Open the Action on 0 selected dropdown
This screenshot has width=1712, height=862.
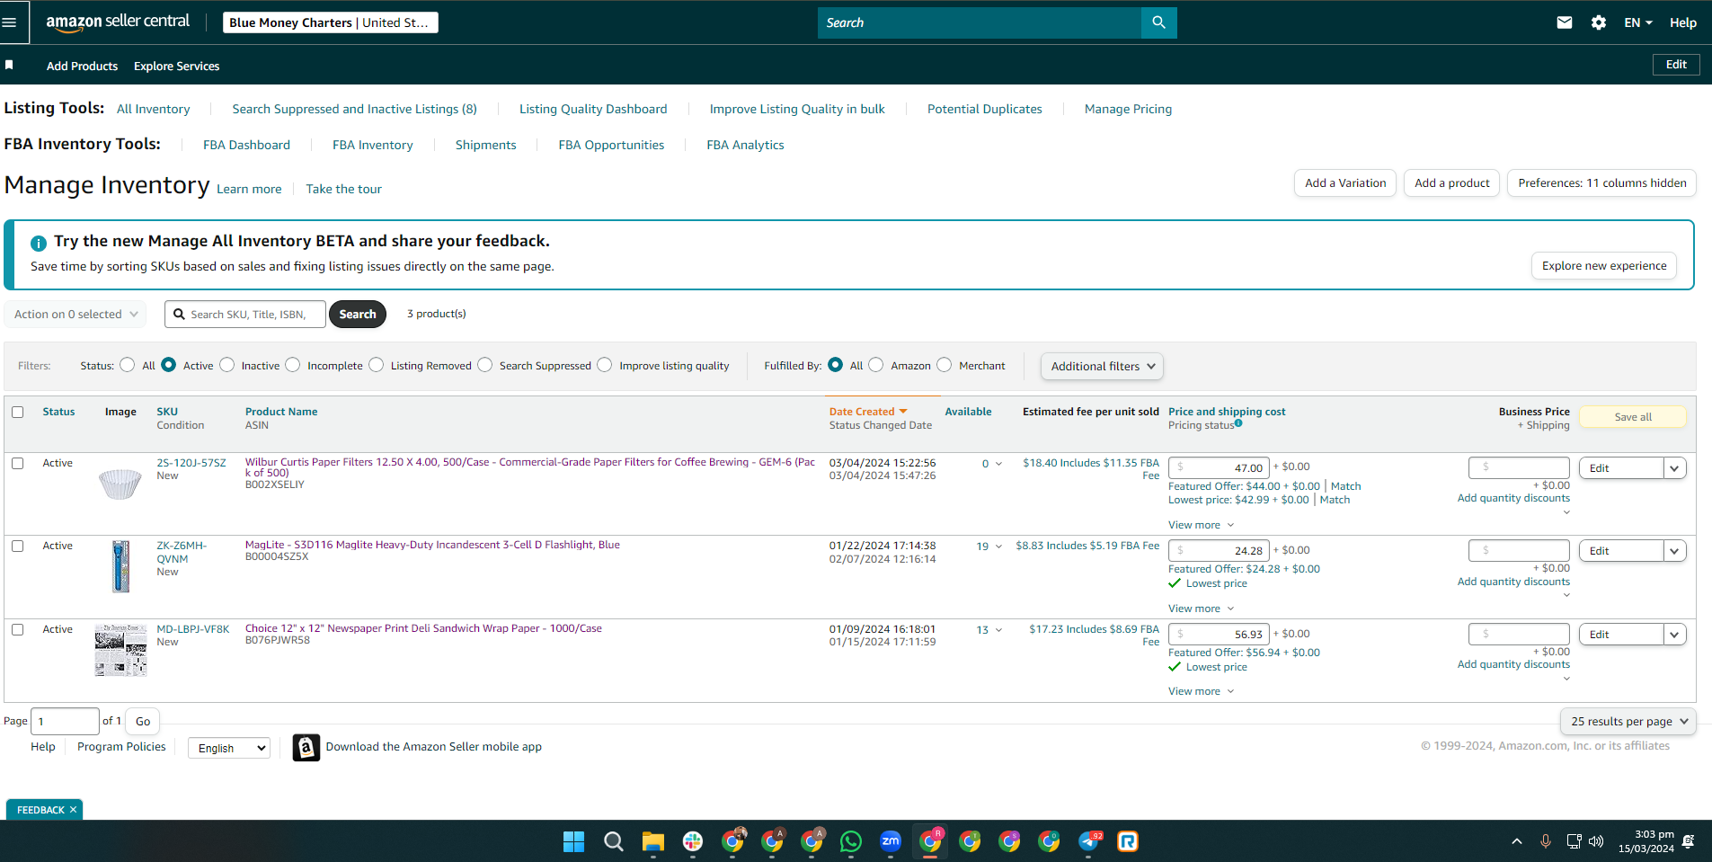click(75, 314)
